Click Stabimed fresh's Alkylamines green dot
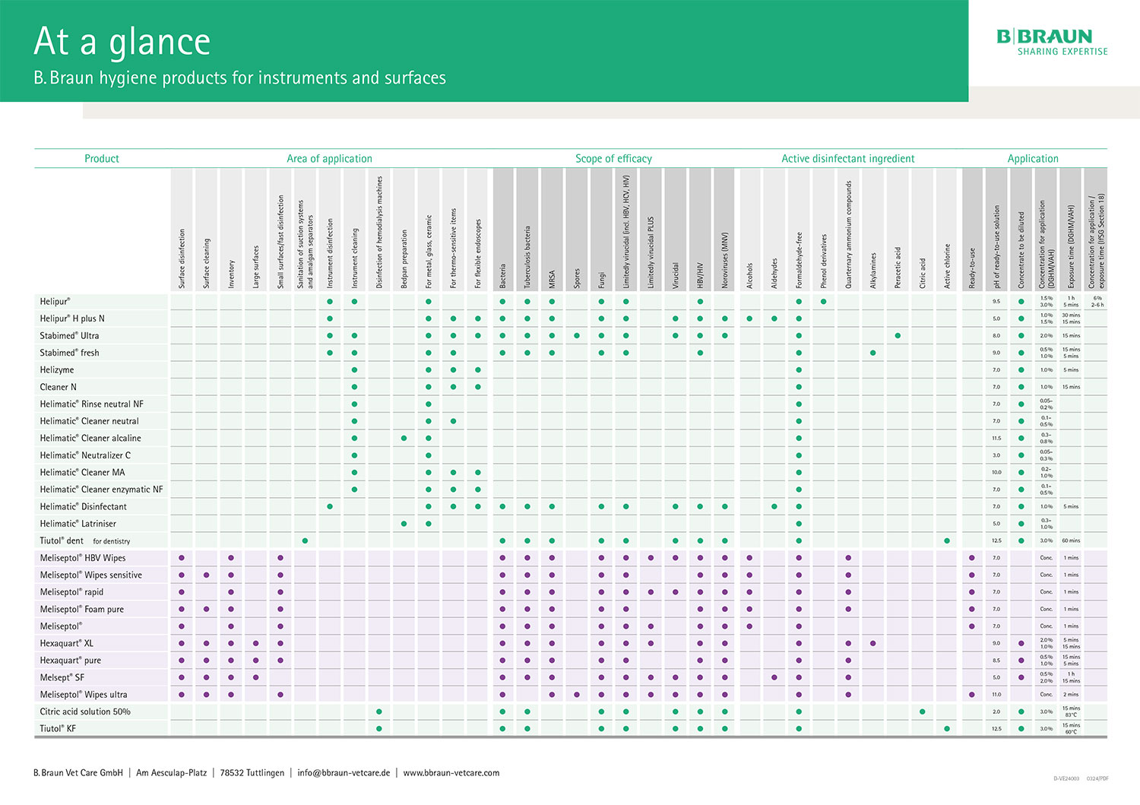 tap(872, 353)
